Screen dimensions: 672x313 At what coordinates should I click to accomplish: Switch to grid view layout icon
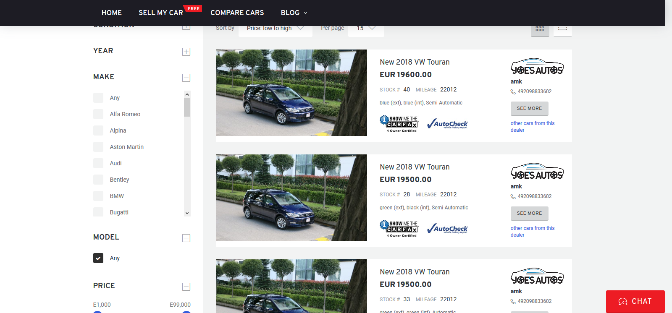tap(540, 29)
